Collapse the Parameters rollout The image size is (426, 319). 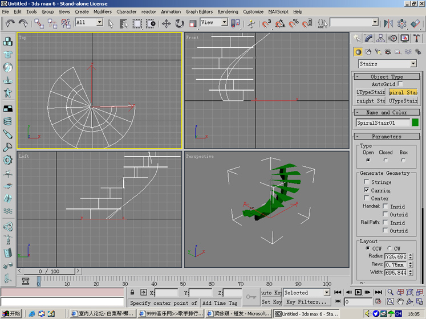(x=387, y=136)
